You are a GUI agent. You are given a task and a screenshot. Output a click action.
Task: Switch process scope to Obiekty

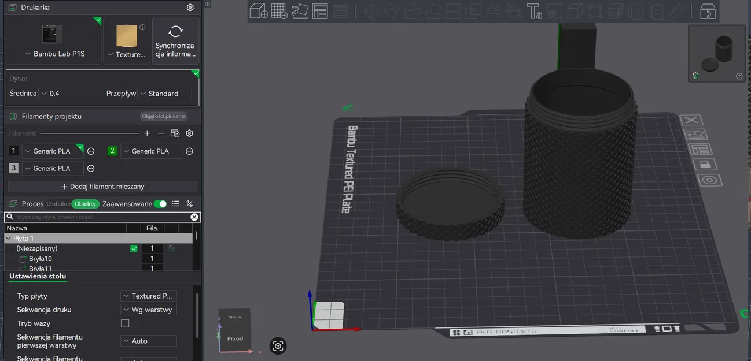pyautogui.click(x=86, y=204)
